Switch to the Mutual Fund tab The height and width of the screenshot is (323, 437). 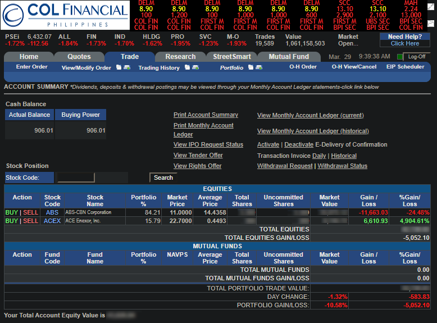(289, 57)
